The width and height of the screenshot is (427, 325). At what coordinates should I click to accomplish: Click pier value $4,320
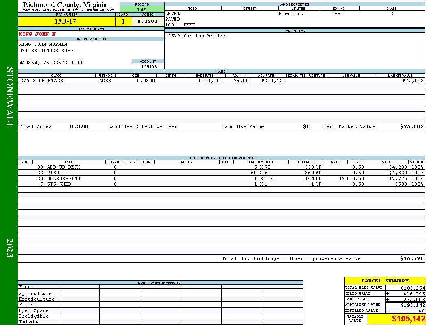pos(398,173)
